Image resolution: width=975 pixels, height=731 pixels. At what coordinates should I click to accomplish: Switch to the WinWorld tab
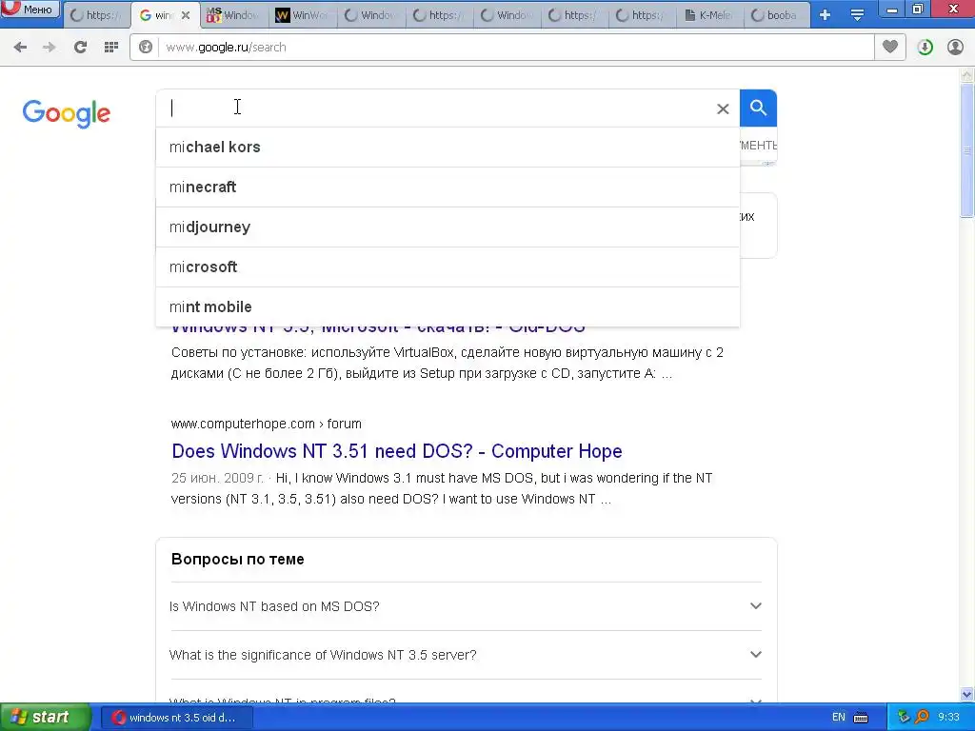(x=303, y=15)
